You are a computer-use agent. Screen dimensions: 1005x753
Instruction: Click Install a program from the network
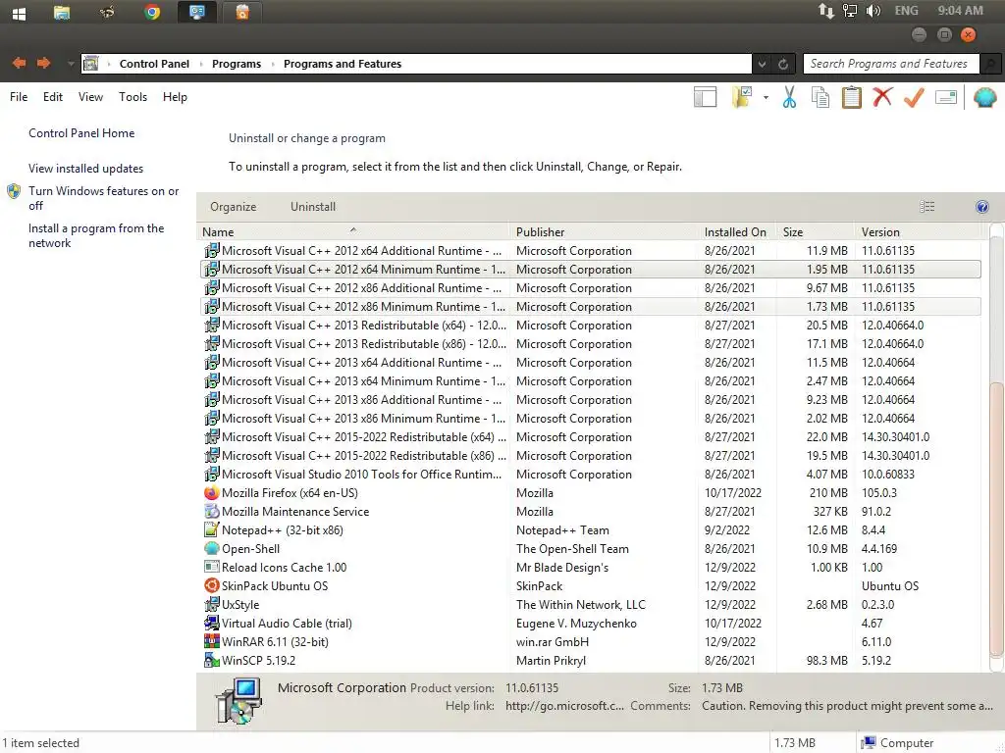point(96,235)
